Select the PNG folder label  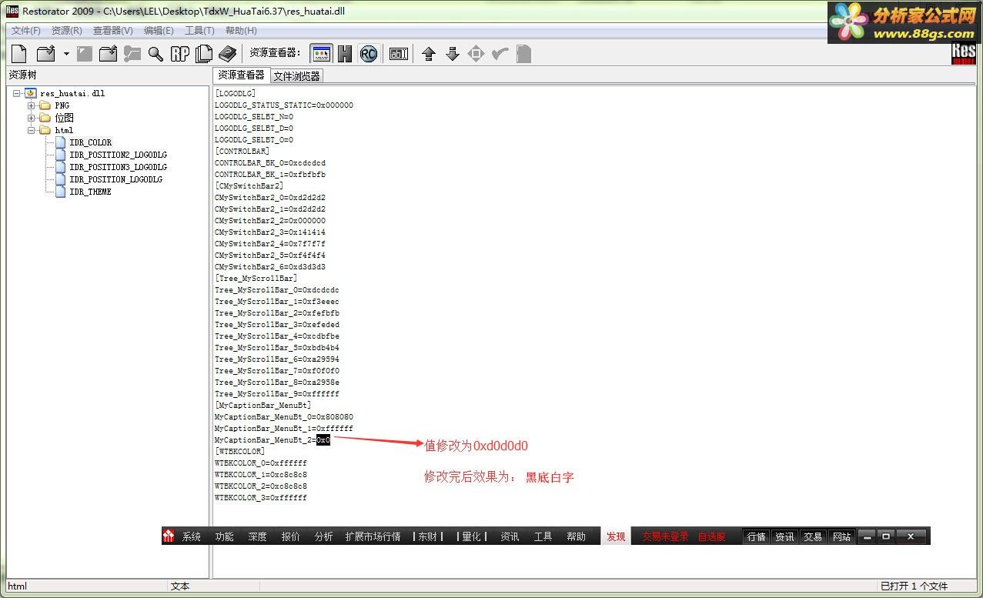(62, 105)
